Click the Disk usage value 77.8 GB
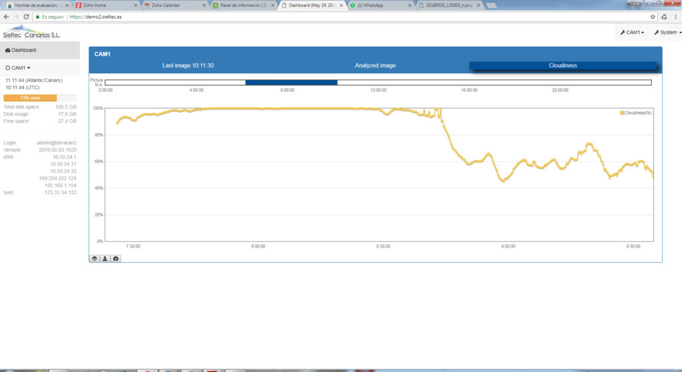The image size is (682, 372). [67, 114]
